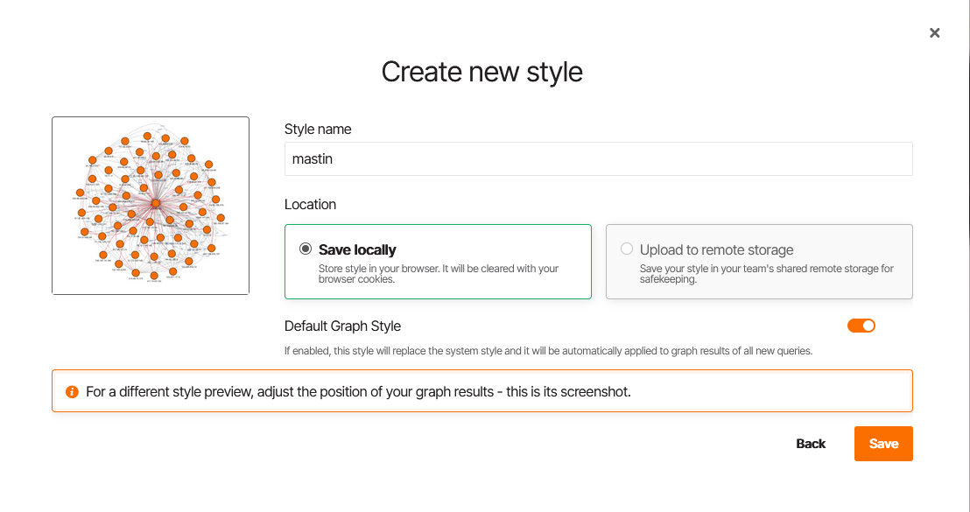Select the Upload to remote storage radio

click(627, 249)
